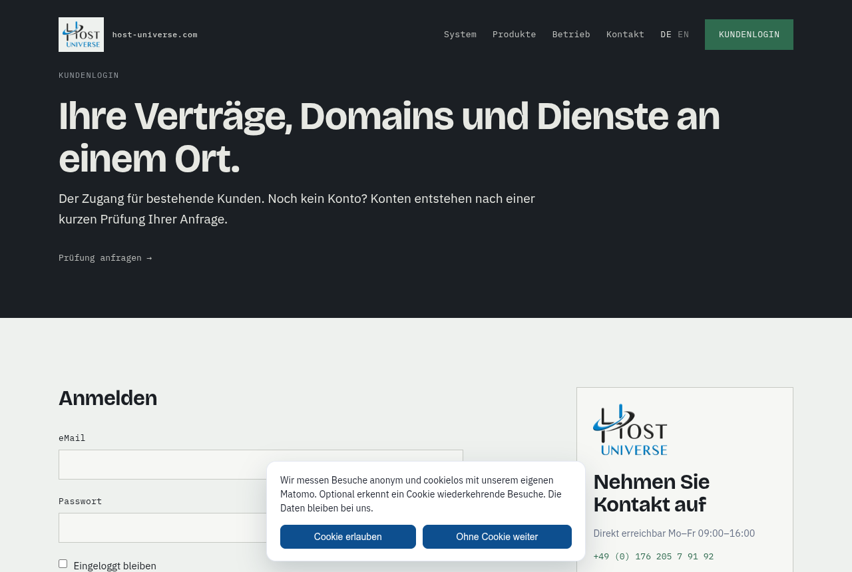Screen dimensions: 852x572
Task: Open the Kontakt menu item
Action: click(x=625, y=35)
